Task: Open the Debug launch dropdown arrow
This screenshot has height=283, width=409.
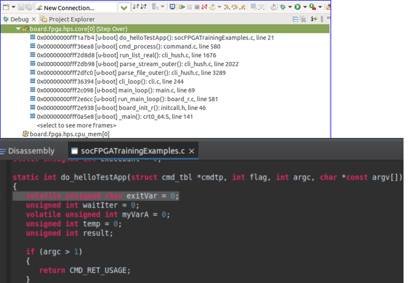Action: tap(289, 8)
